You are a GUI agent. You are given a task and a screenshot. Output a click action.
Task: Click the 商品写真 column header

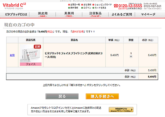point(31,40)
